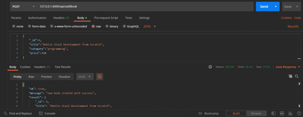Select the GraphQL radio button

(124, 26)
